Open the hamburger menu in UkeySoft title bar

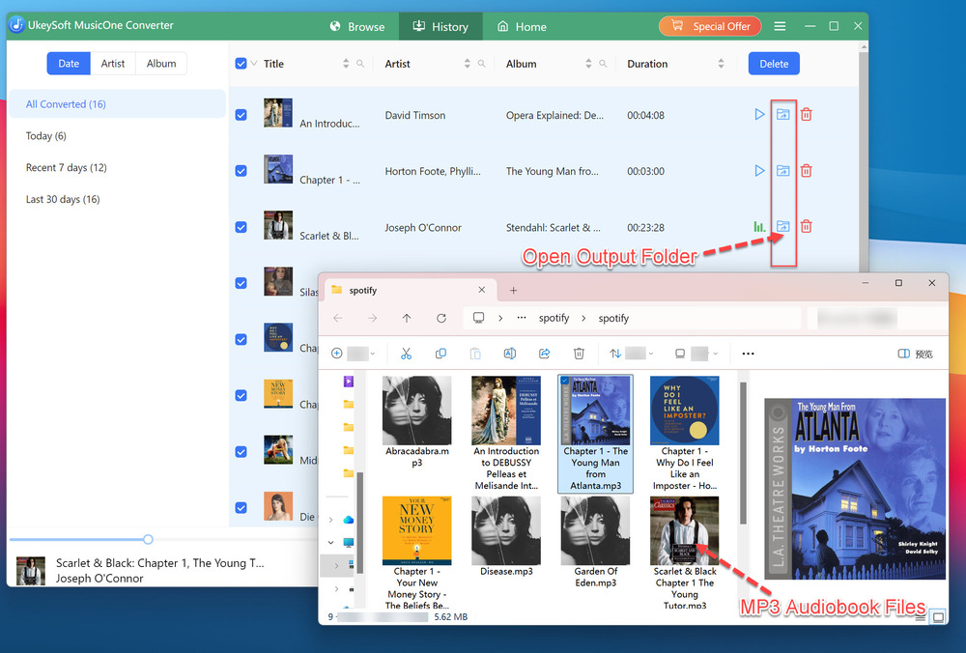[x=780, y=26]
